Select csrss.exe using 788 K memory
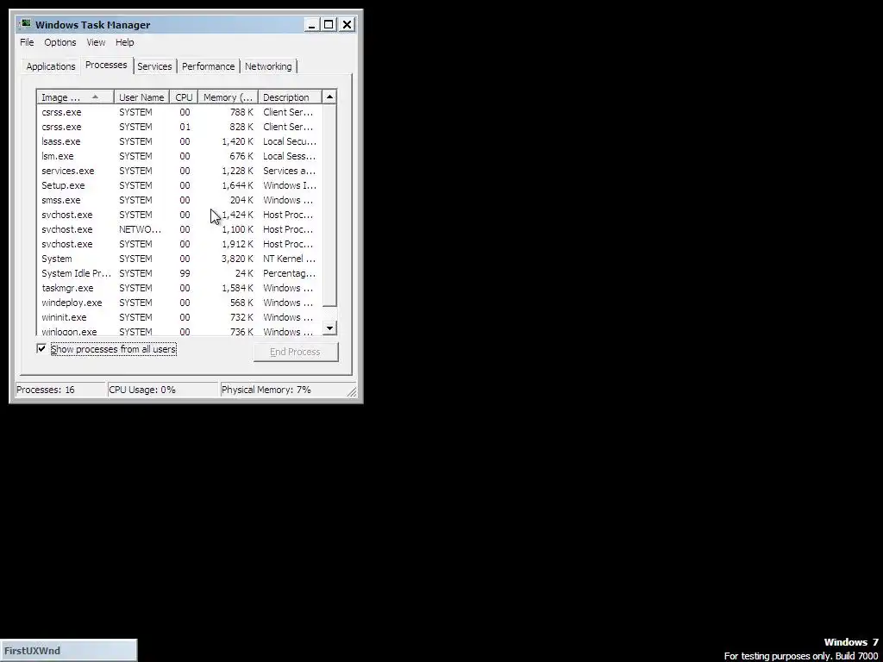883x662 pixels. tap(179, 112)
